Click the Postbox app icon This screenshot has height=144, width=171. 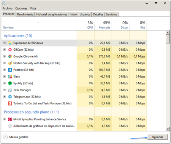pyautogui.click(x=10, y=70)
